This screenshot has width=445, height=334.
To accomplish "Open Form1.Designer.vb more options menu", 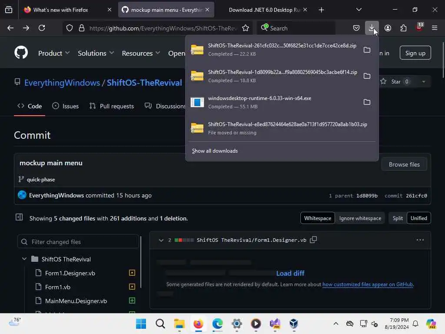I will pyautogui.click(x=420, y=240).
